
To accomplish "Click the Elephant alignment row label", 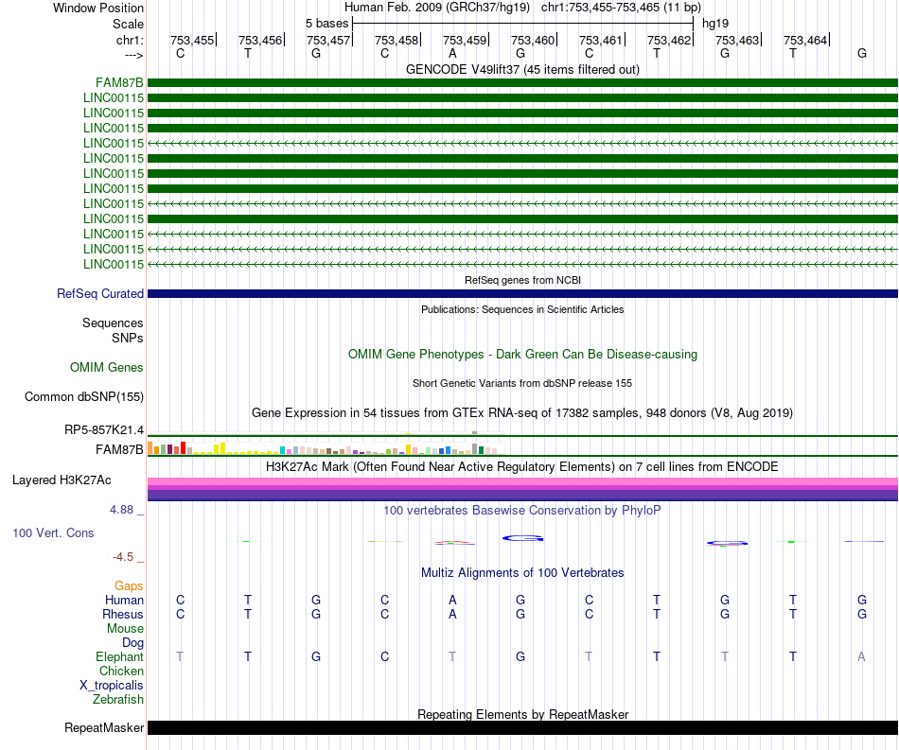I will pyautogui.click(x=119, y=656).
